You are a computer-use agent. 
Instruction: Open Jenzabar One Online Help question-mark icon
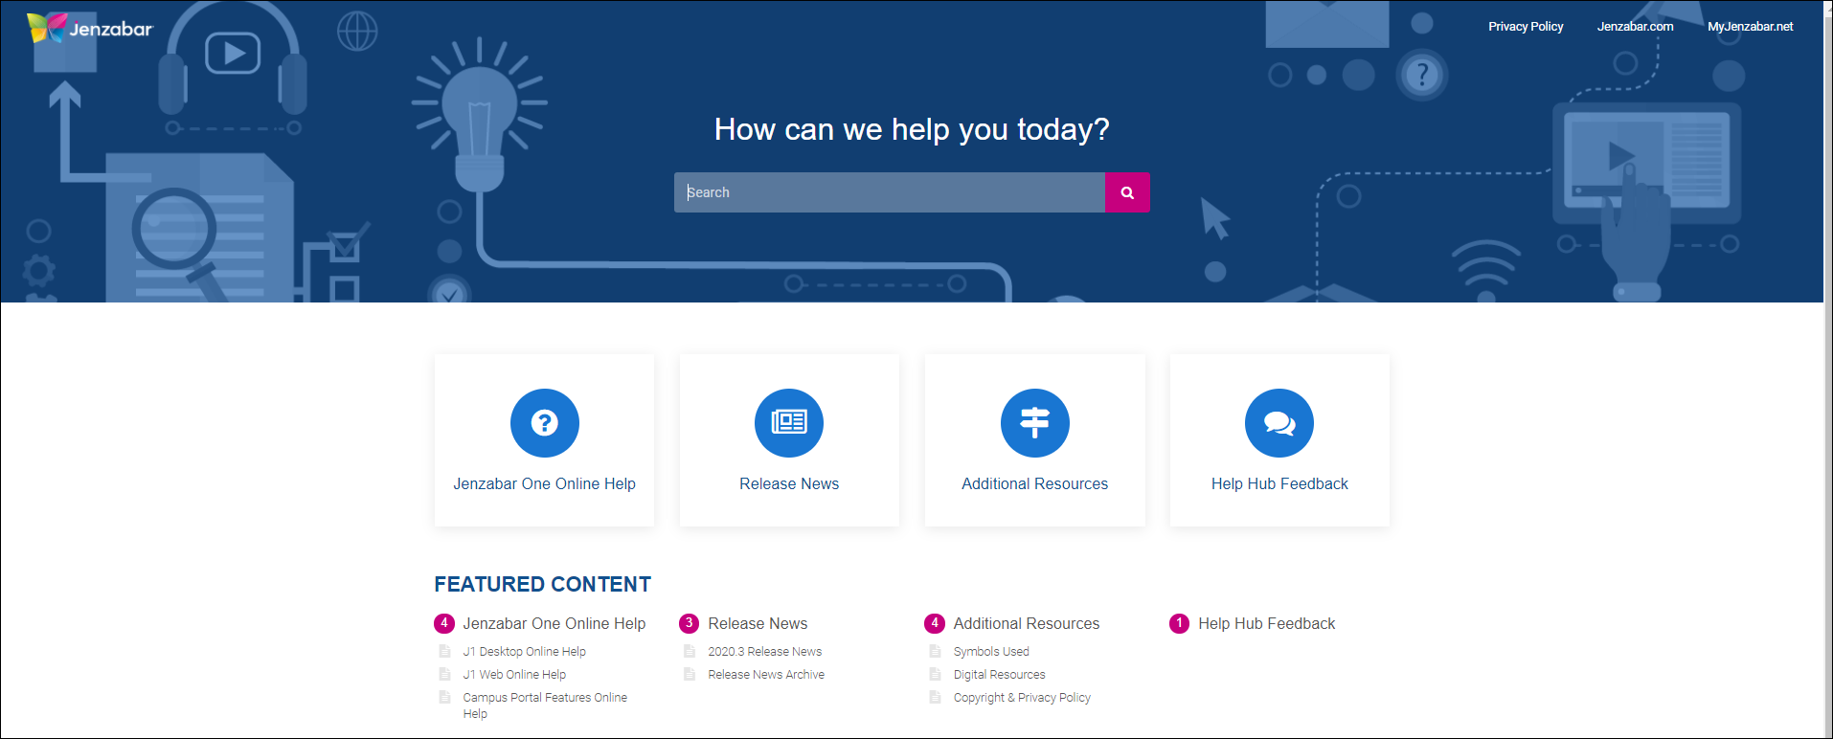tap(544, 423)
